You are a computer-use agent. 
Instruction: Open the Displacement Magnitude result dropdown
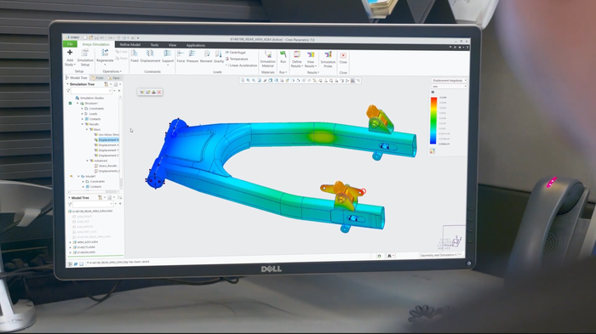click(x=449, y=81)
